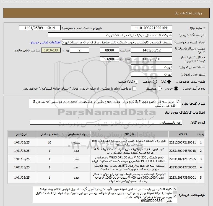Click the remaining days field showing 2
This screenshot has height=206, width=213.
(x=80, y=50)
